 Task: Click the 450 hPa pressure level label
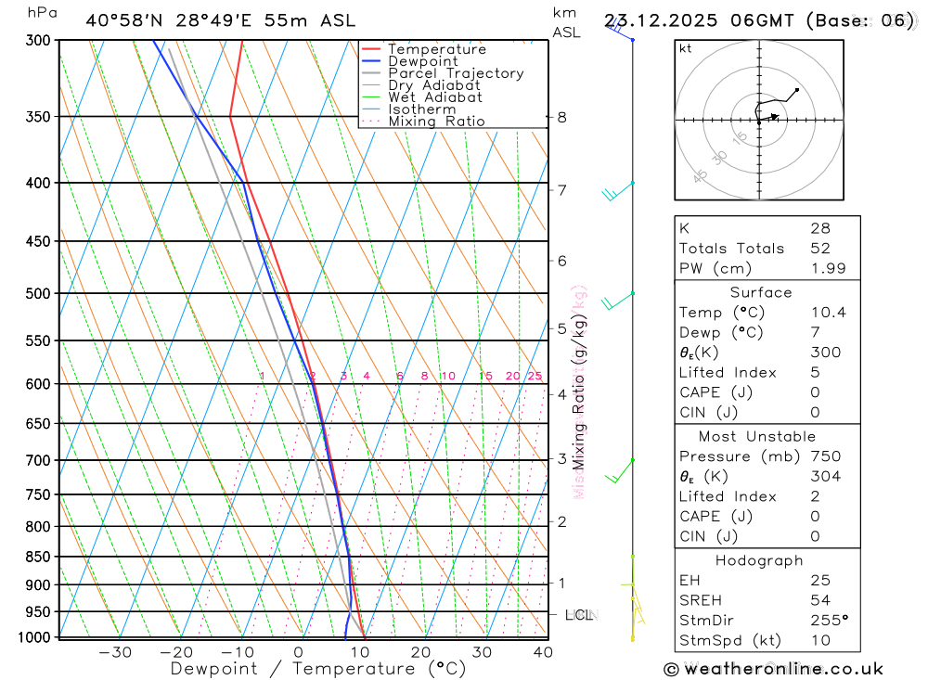click(38, 241)
